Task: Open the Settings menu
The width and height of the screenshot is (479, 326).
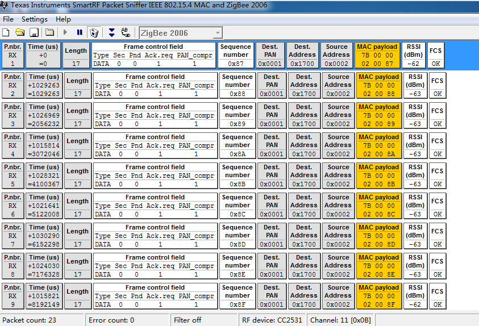Action: (35, 19)
